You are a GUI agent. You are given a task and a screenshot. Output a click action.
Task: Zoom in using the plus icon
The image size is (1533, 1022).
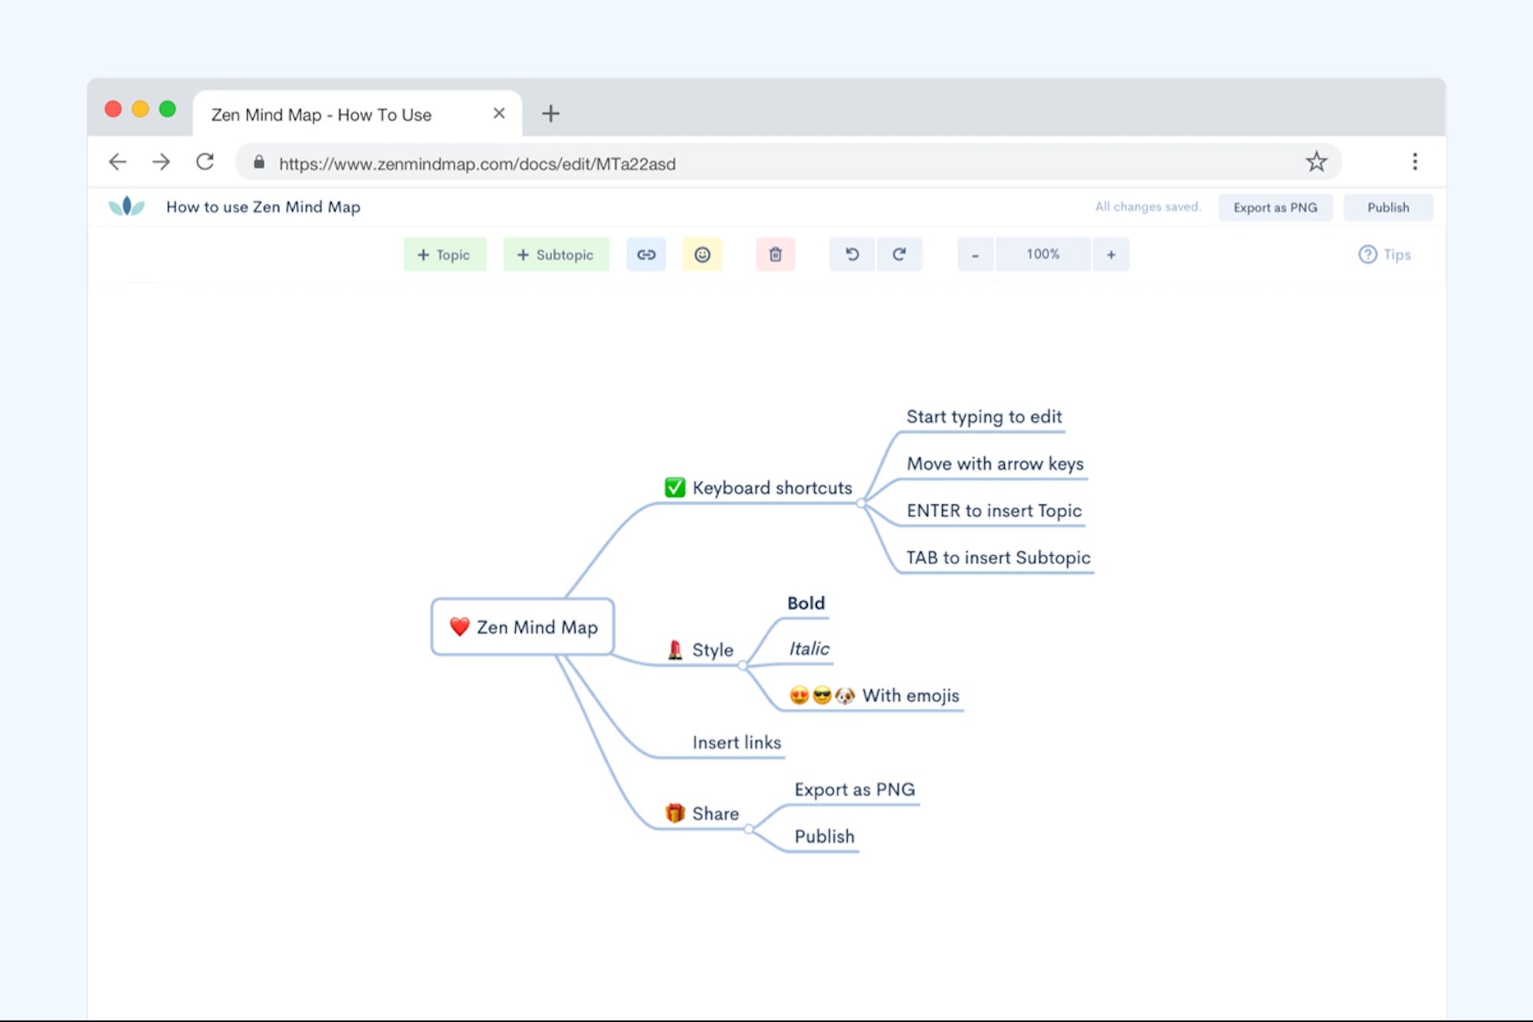(x=1110, y=254)
